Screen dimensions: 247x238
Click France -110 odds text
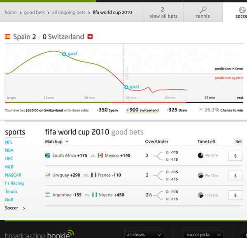(110, 175)
